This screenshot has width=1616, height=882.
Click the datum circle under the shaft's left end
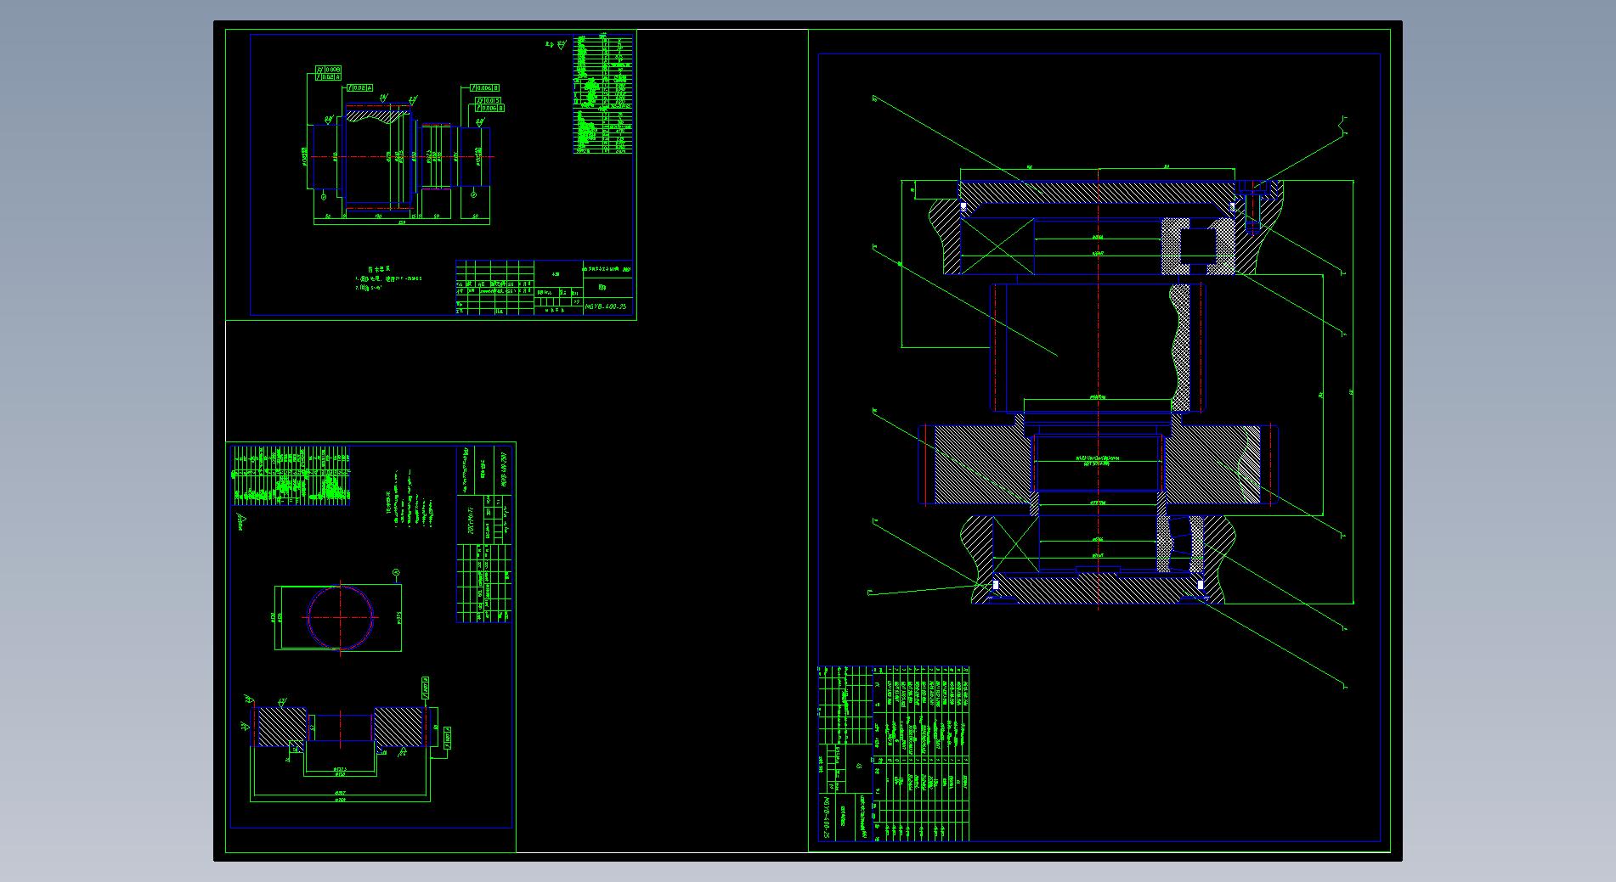click(324, 197)
